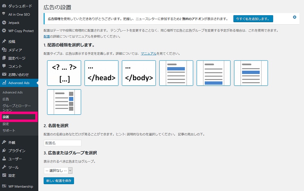Select the after-content placement type

(213, 73)
